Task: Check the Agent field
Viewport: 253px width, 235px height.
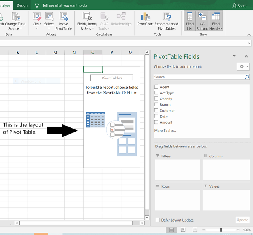Action: pyautogui.click(x=156, y=87)
